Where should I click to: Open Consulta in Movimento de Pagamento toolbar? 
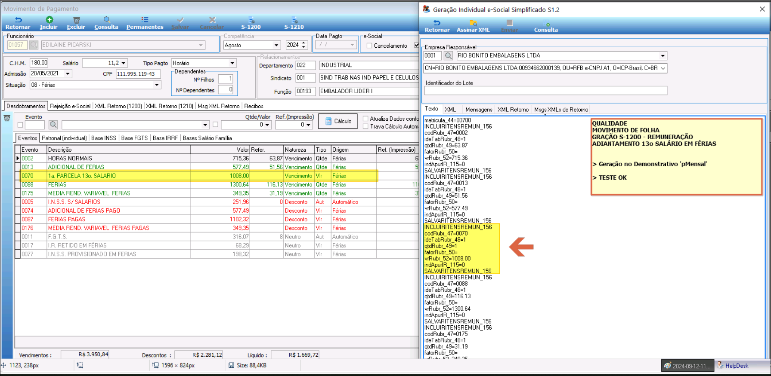click(106, 23)
